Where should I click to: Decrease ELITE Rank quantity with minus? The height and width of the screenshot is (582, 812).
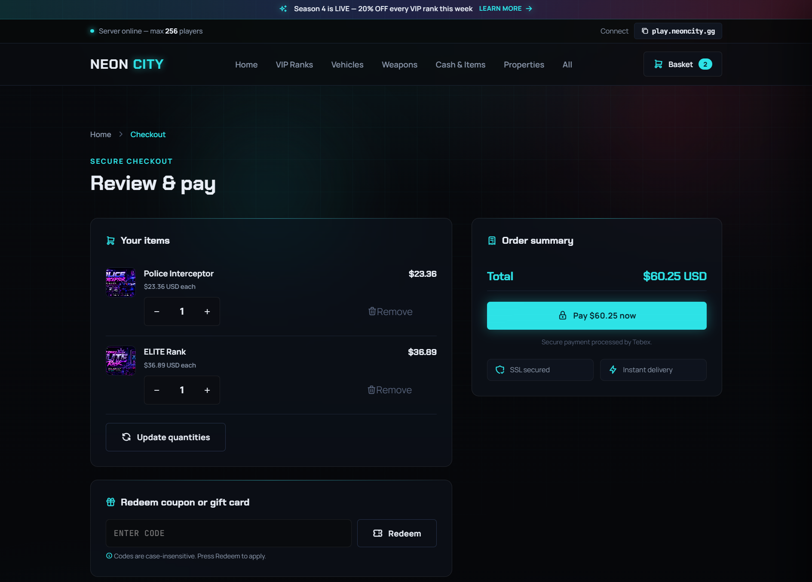coord(157,390)
